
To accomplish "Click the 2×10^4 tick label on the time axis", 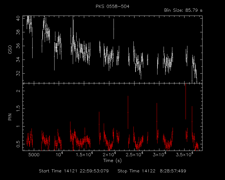I will click(x=109, y=154).
